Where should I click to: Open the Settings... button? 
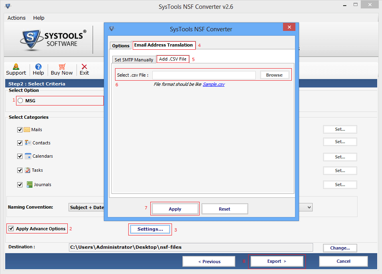tap(150, 229)
